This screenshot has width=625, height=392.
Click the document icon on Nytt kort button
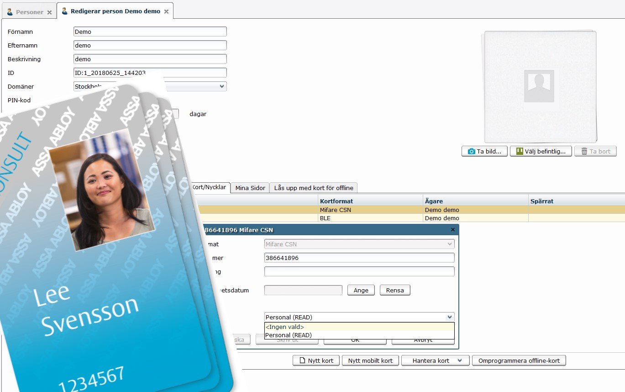(x=301, y=361)
